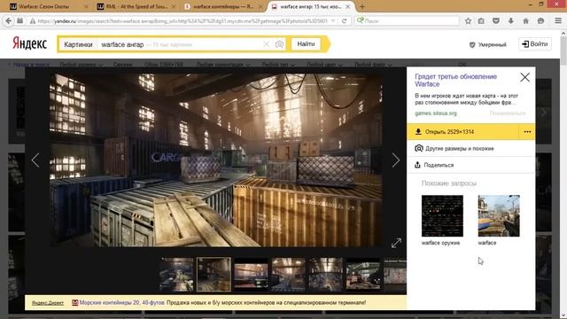Close the active warface ангар tab

click(347, 6)
